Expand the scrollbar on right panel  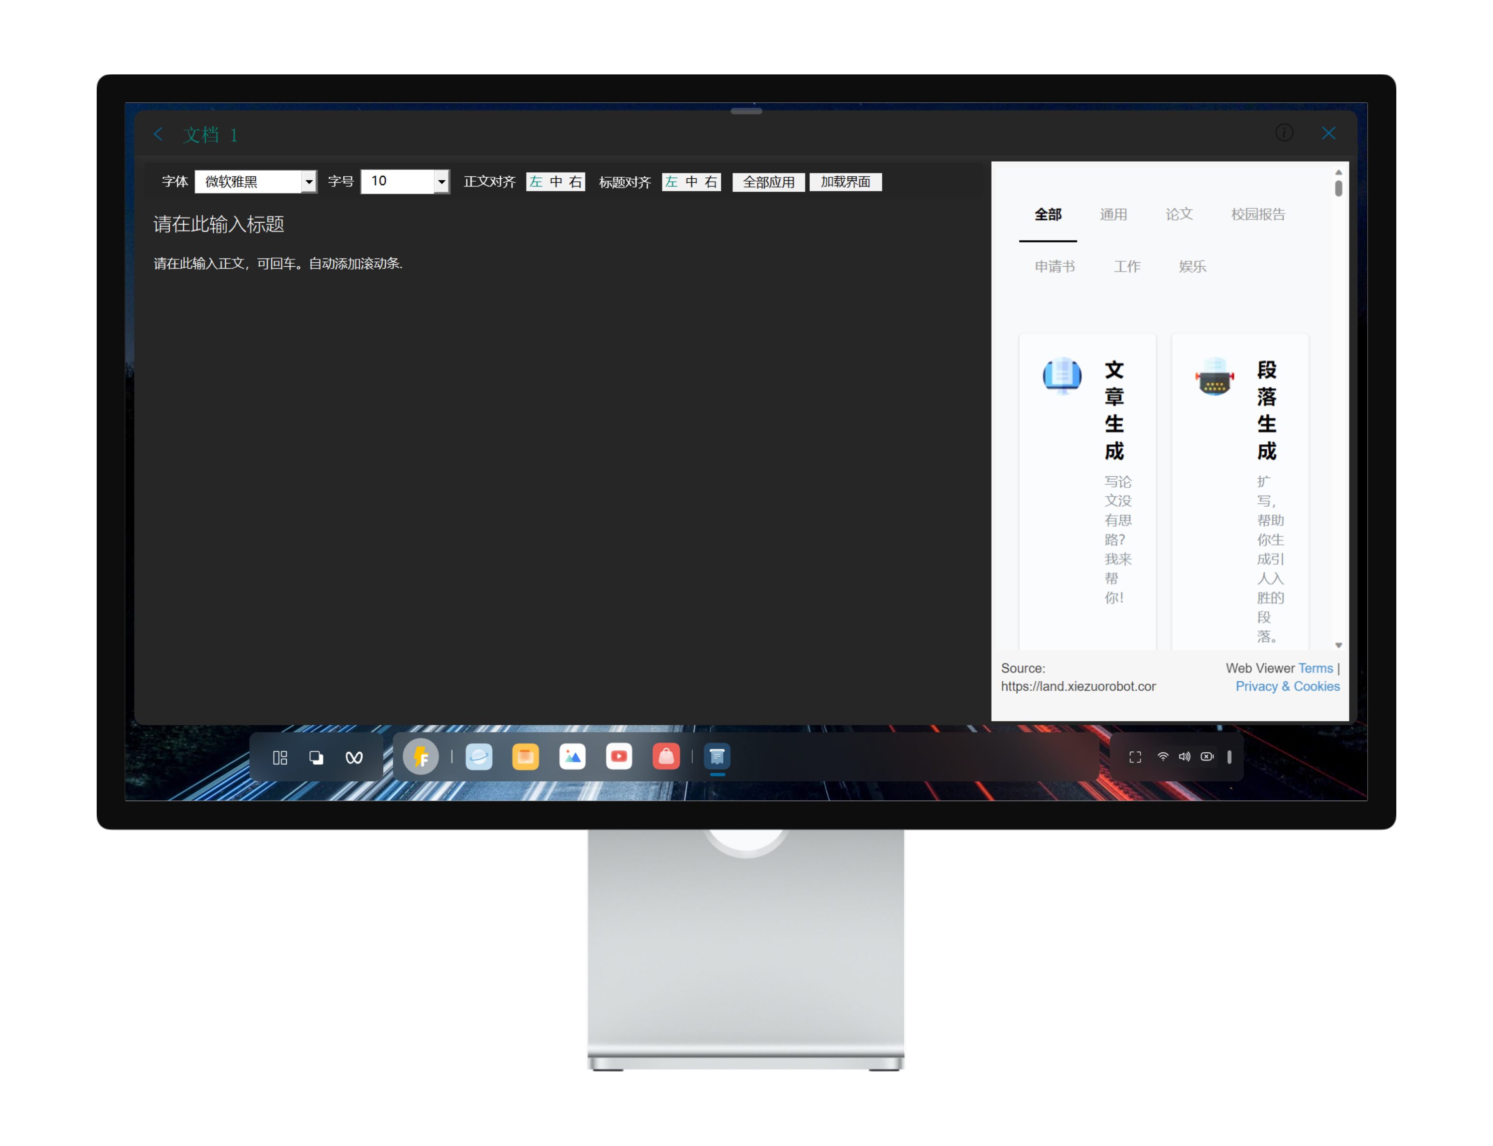click(x=1340, y=188)
